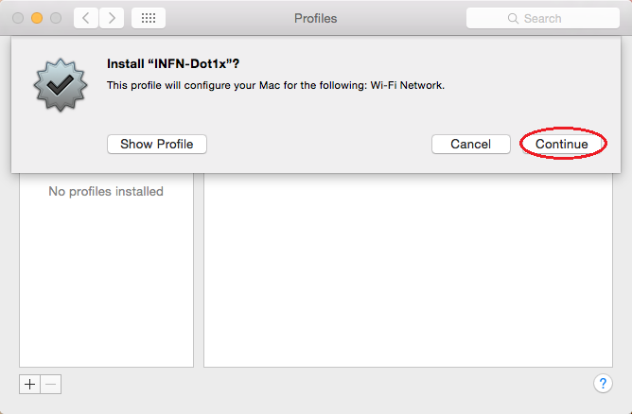This screenshot has width=632, height=414.
Task: Open the Show All preferences grid icon
Action: pos(149,18)
